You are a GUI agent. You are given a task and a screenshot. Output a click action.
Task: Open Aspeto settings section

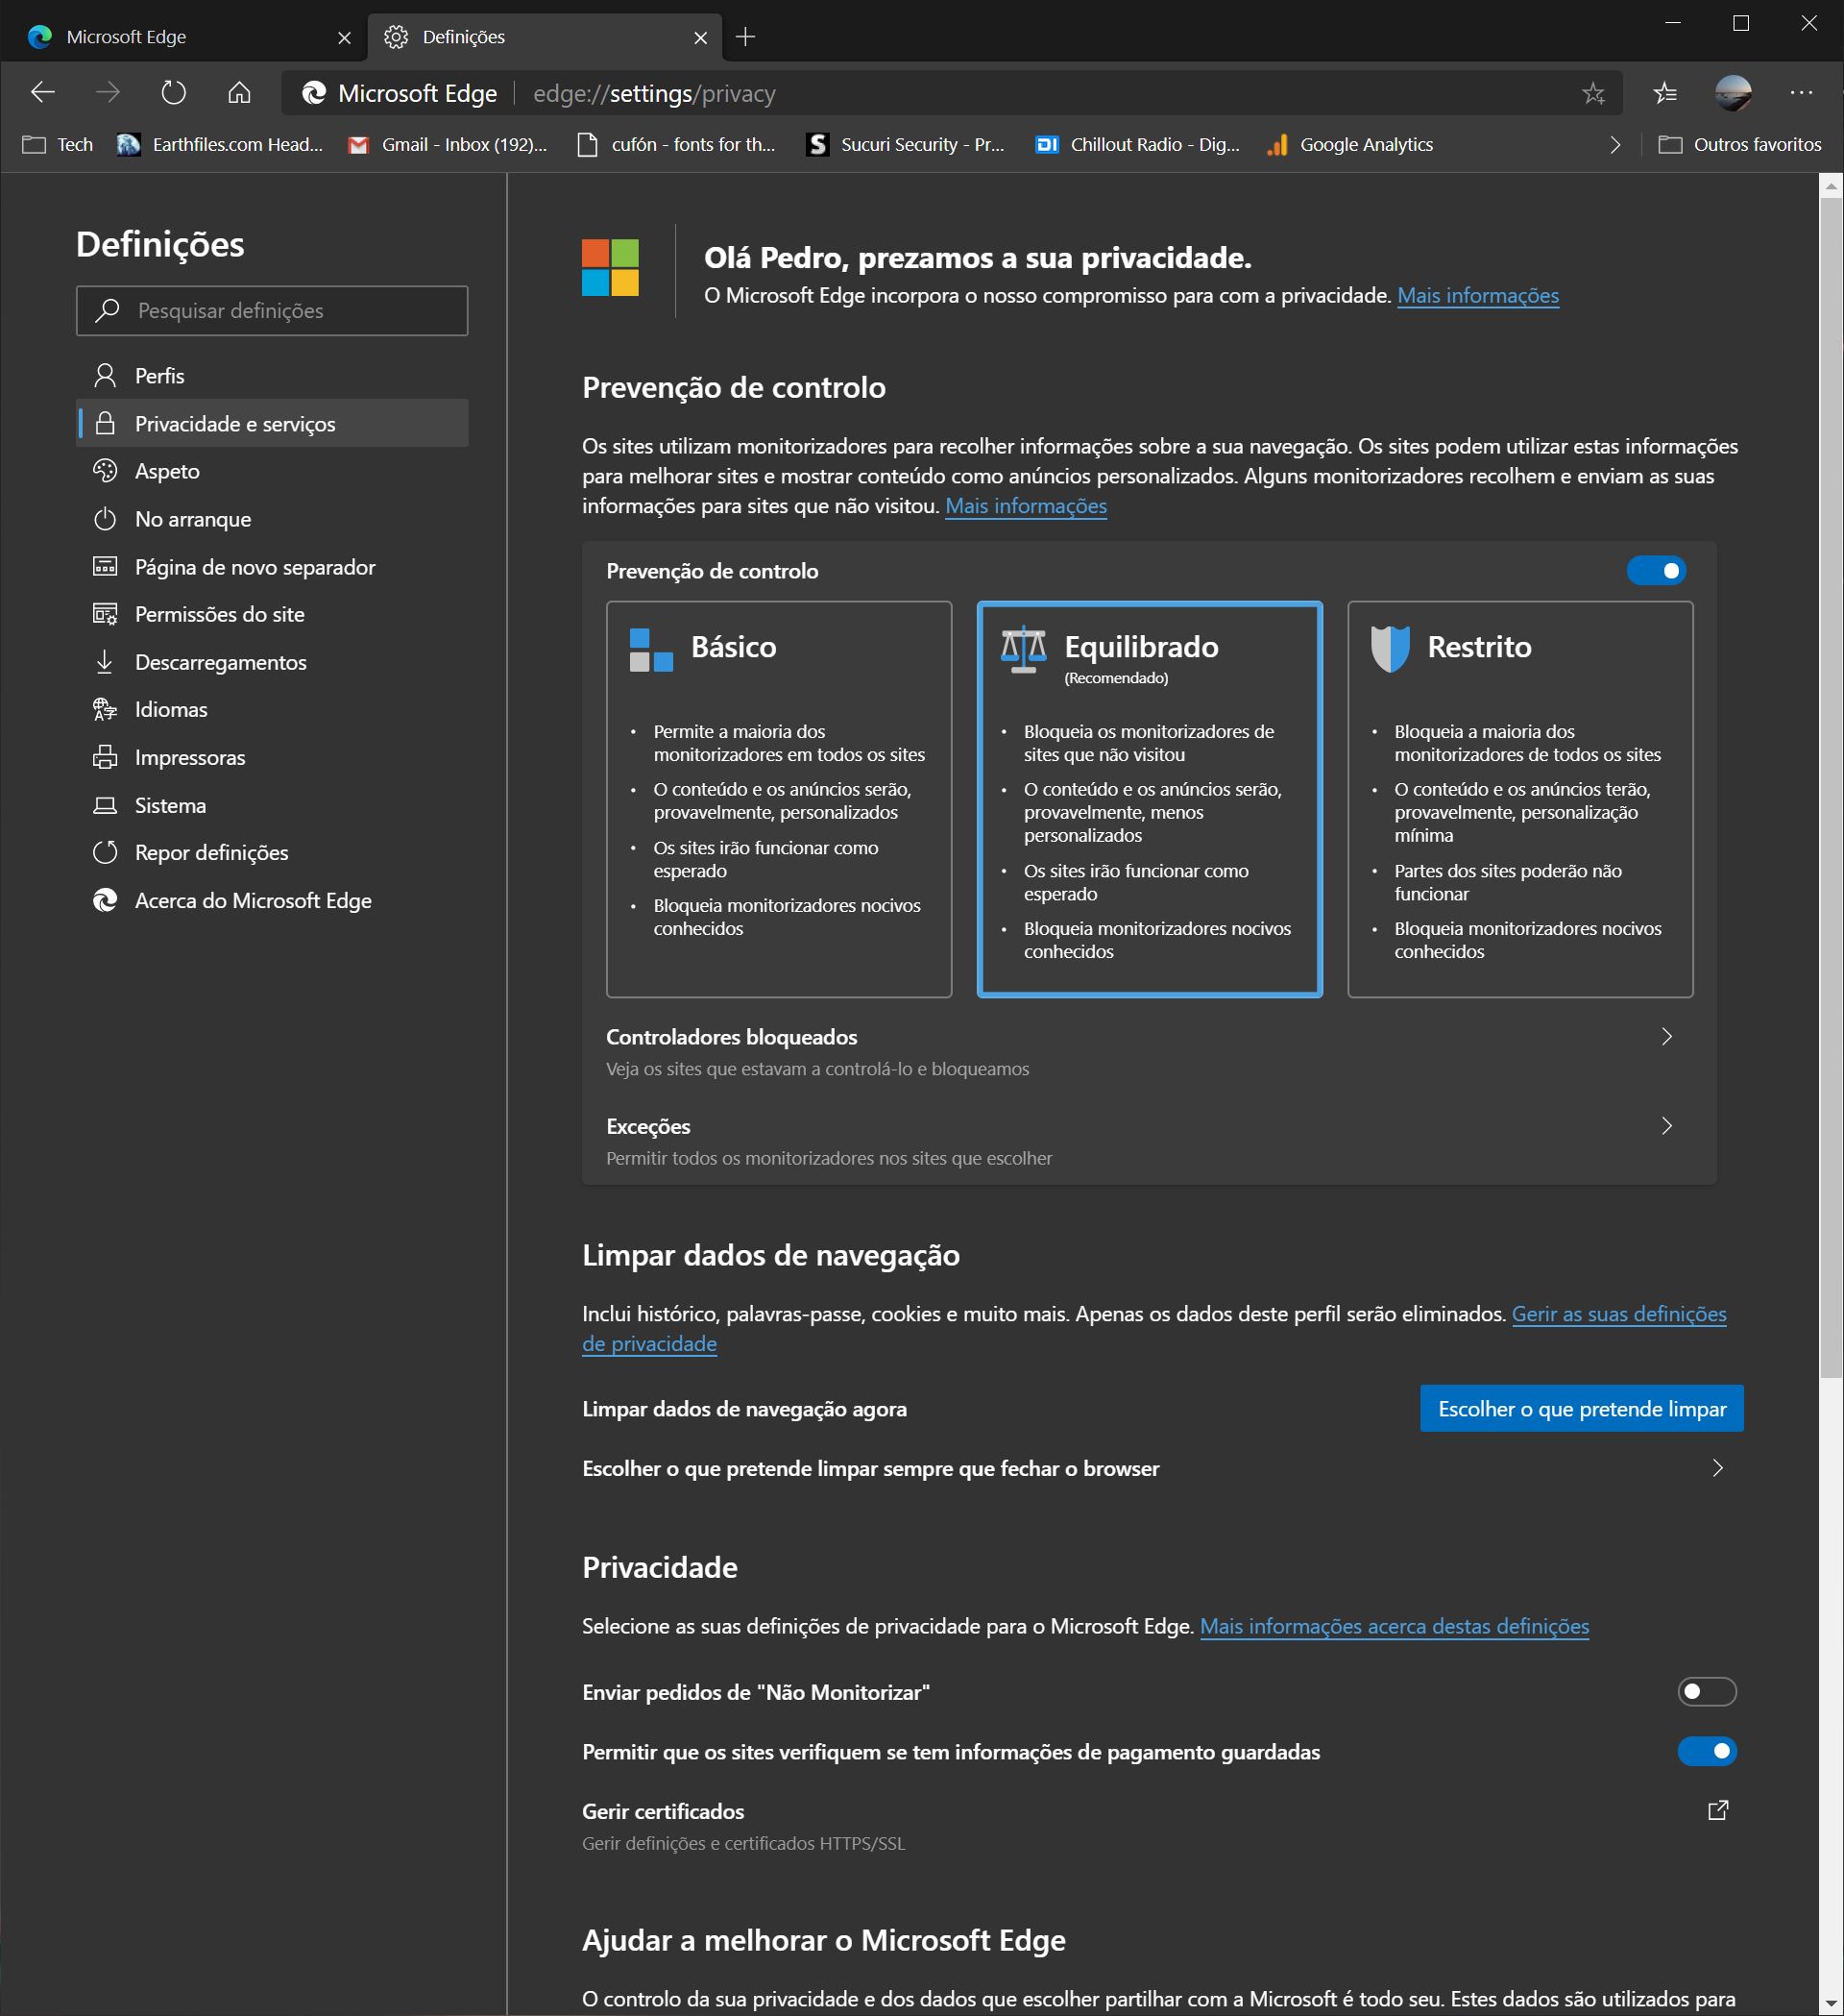(x=272, y=471)
